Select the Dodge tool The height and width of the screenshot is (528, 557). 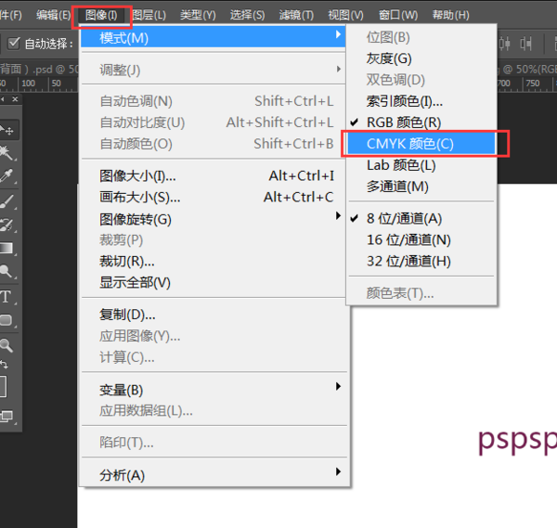pyautogui.click(x=6, y=271)
